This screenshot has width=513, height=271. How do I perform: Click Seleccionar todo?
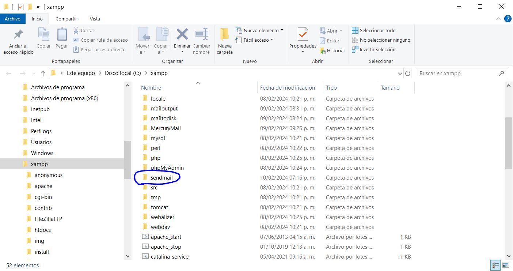(x=374, y=30)
